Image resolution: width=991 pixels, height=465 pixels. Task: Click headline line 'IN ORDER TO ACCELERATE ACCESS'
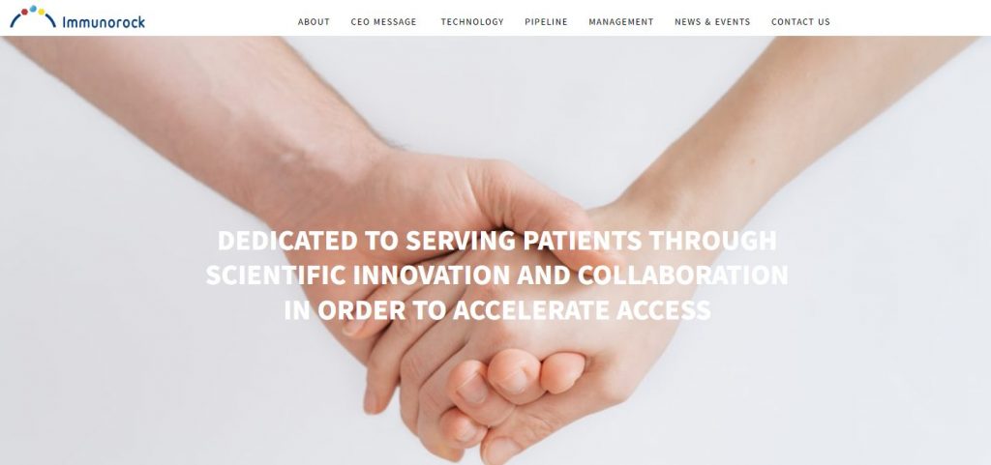point(496,309)
